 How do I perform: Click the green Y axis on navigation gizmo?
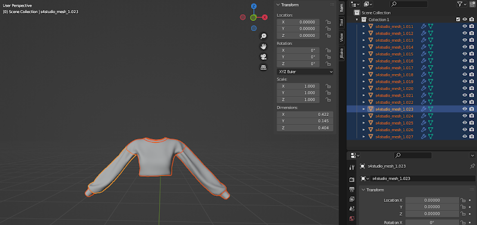point(253,18)
